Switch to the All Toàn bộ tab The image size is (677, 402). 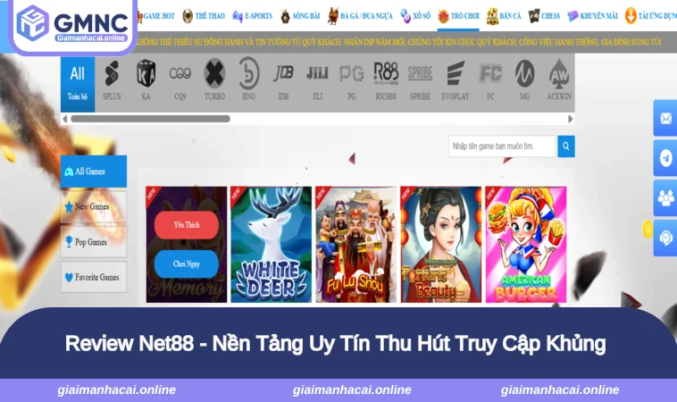(78, 84)
